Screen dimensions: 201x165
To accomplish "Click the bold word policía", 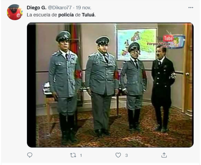I will click(66, 15).
